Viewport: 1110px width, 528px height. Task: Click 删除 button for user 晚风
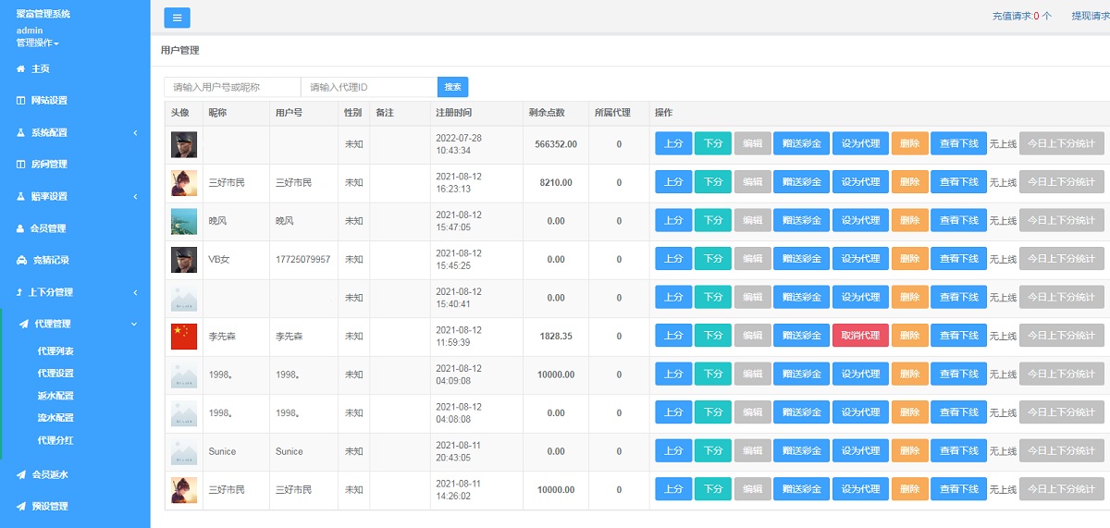[909, 221]
